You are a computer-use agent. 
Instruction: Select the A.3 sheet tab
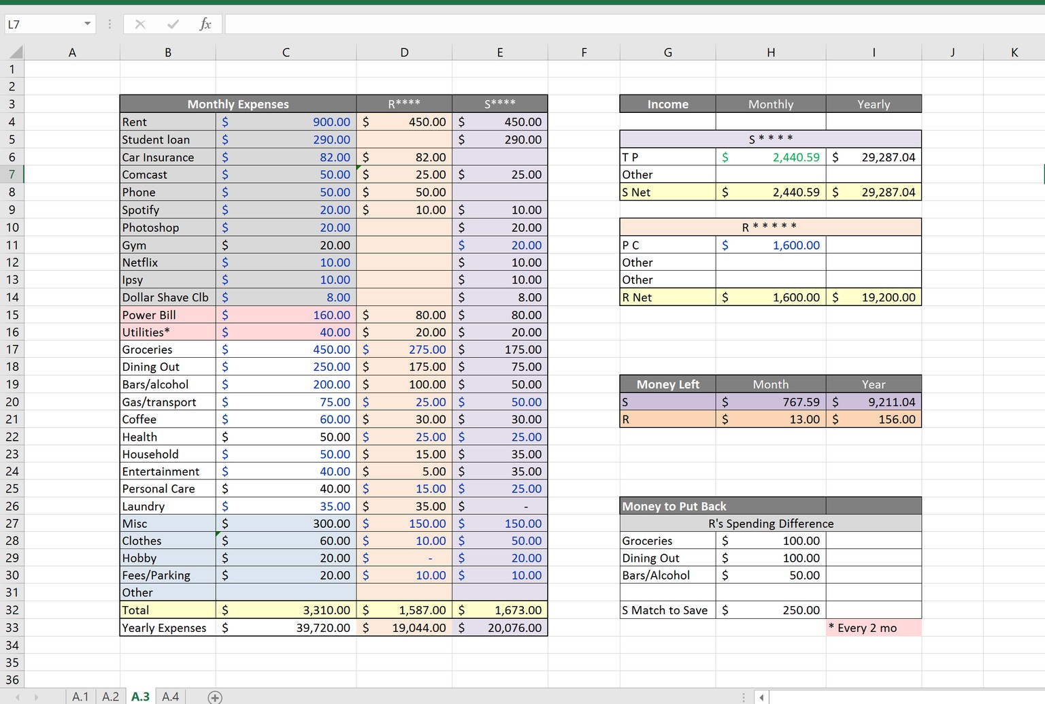coord(140,697)
